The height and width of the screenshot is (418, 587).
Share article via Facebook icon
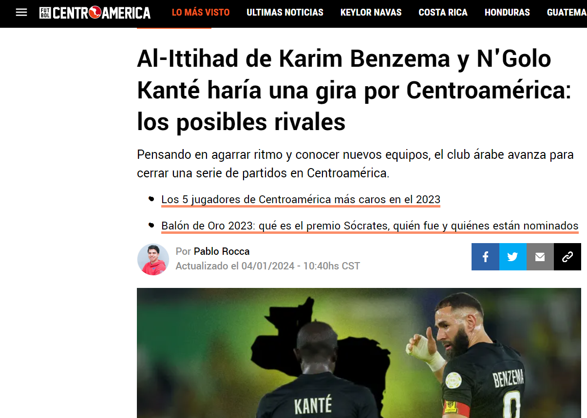point(485,257)
